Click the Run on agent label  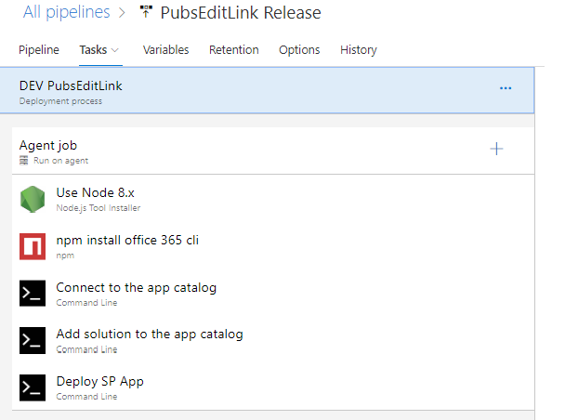coord(61,161)
